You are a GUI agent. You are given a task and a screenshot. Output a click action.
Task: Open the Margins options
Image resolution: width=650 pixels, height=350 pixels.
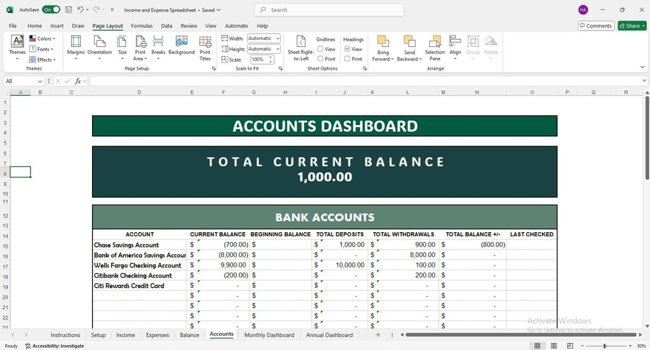pos(76,48)
